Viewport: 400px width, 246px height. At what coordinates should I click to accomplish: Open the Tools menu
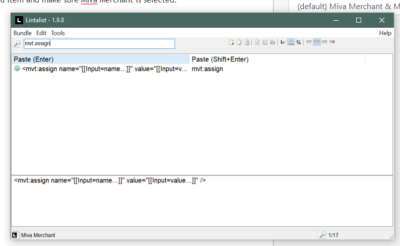tap(58, 33)
